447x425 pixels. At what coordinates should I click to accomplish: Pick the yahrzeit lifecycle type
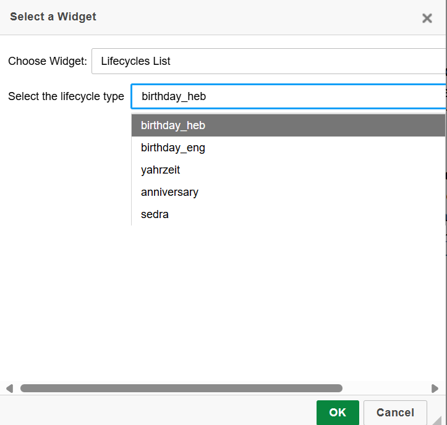(161, 170)
